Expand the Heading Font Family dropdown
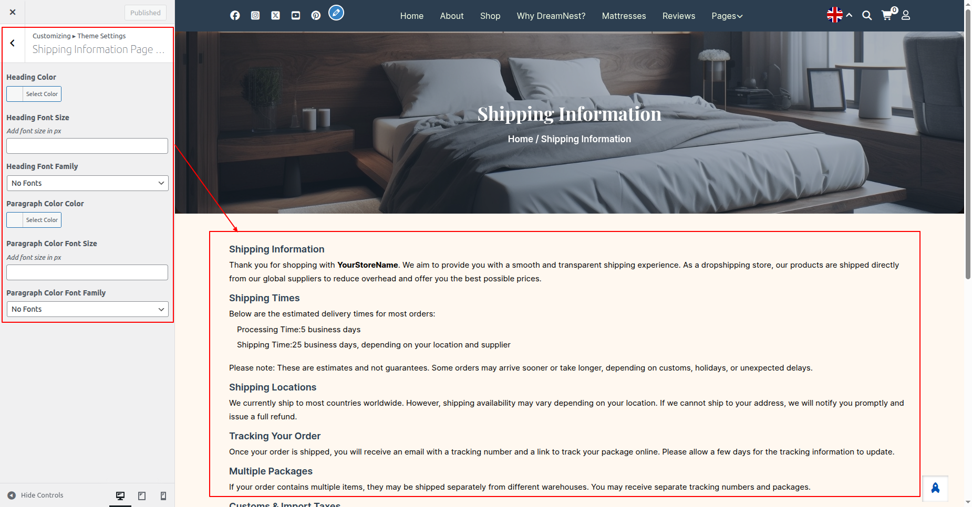Screen dimensions: 972x507 click(x=87, y=183)
